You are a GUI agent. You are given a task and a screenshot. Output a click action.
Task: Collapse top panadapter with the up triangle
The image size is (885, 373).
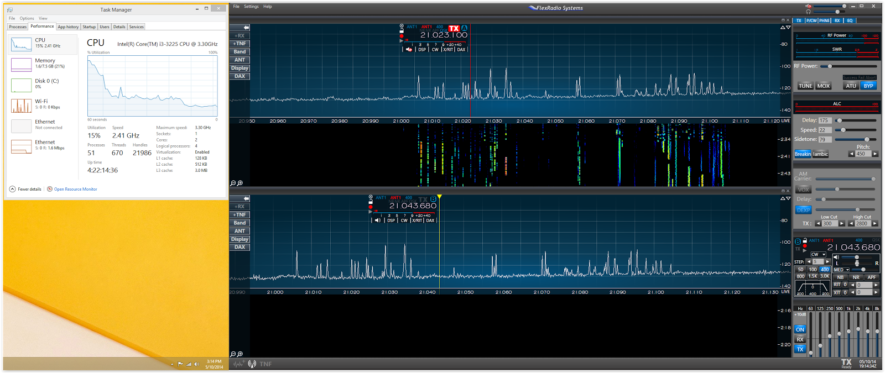click(x=783, y=27)
